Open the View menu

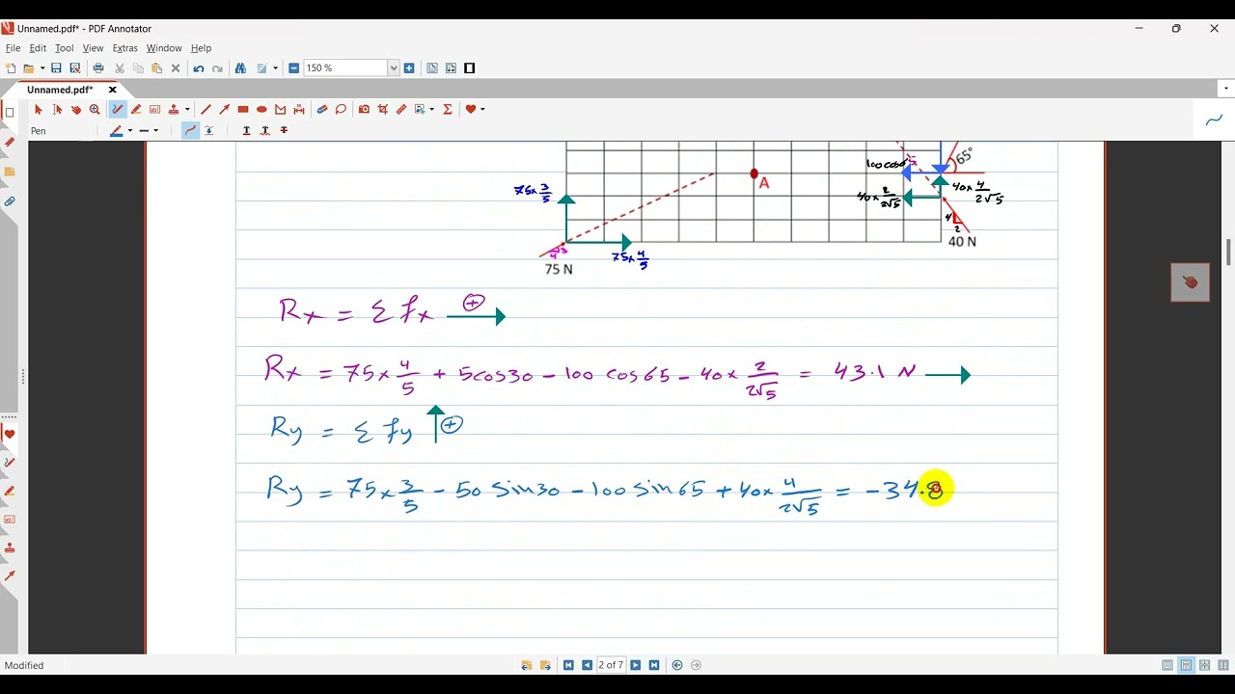pyautogui.click(x=93, y=48)
